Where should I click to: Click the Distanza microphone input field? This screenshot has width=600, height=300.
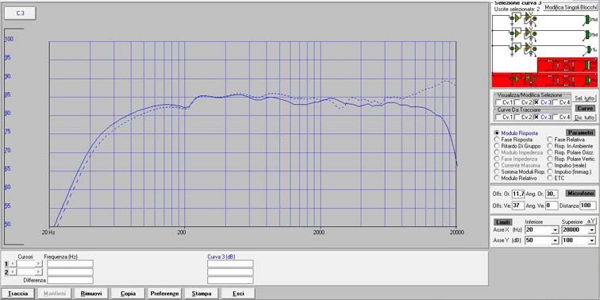588,206
